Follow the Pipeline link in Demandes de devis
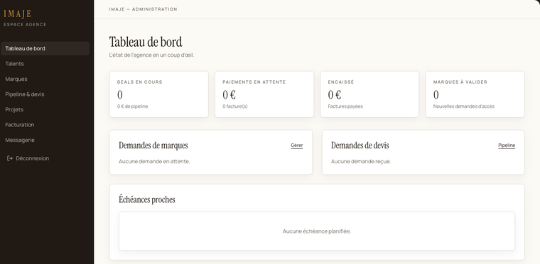Screen dimensions: 540x264 507,145
